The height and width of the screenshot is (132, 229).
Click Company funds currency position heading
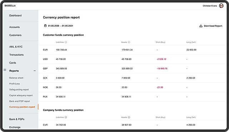coord(63,110)
